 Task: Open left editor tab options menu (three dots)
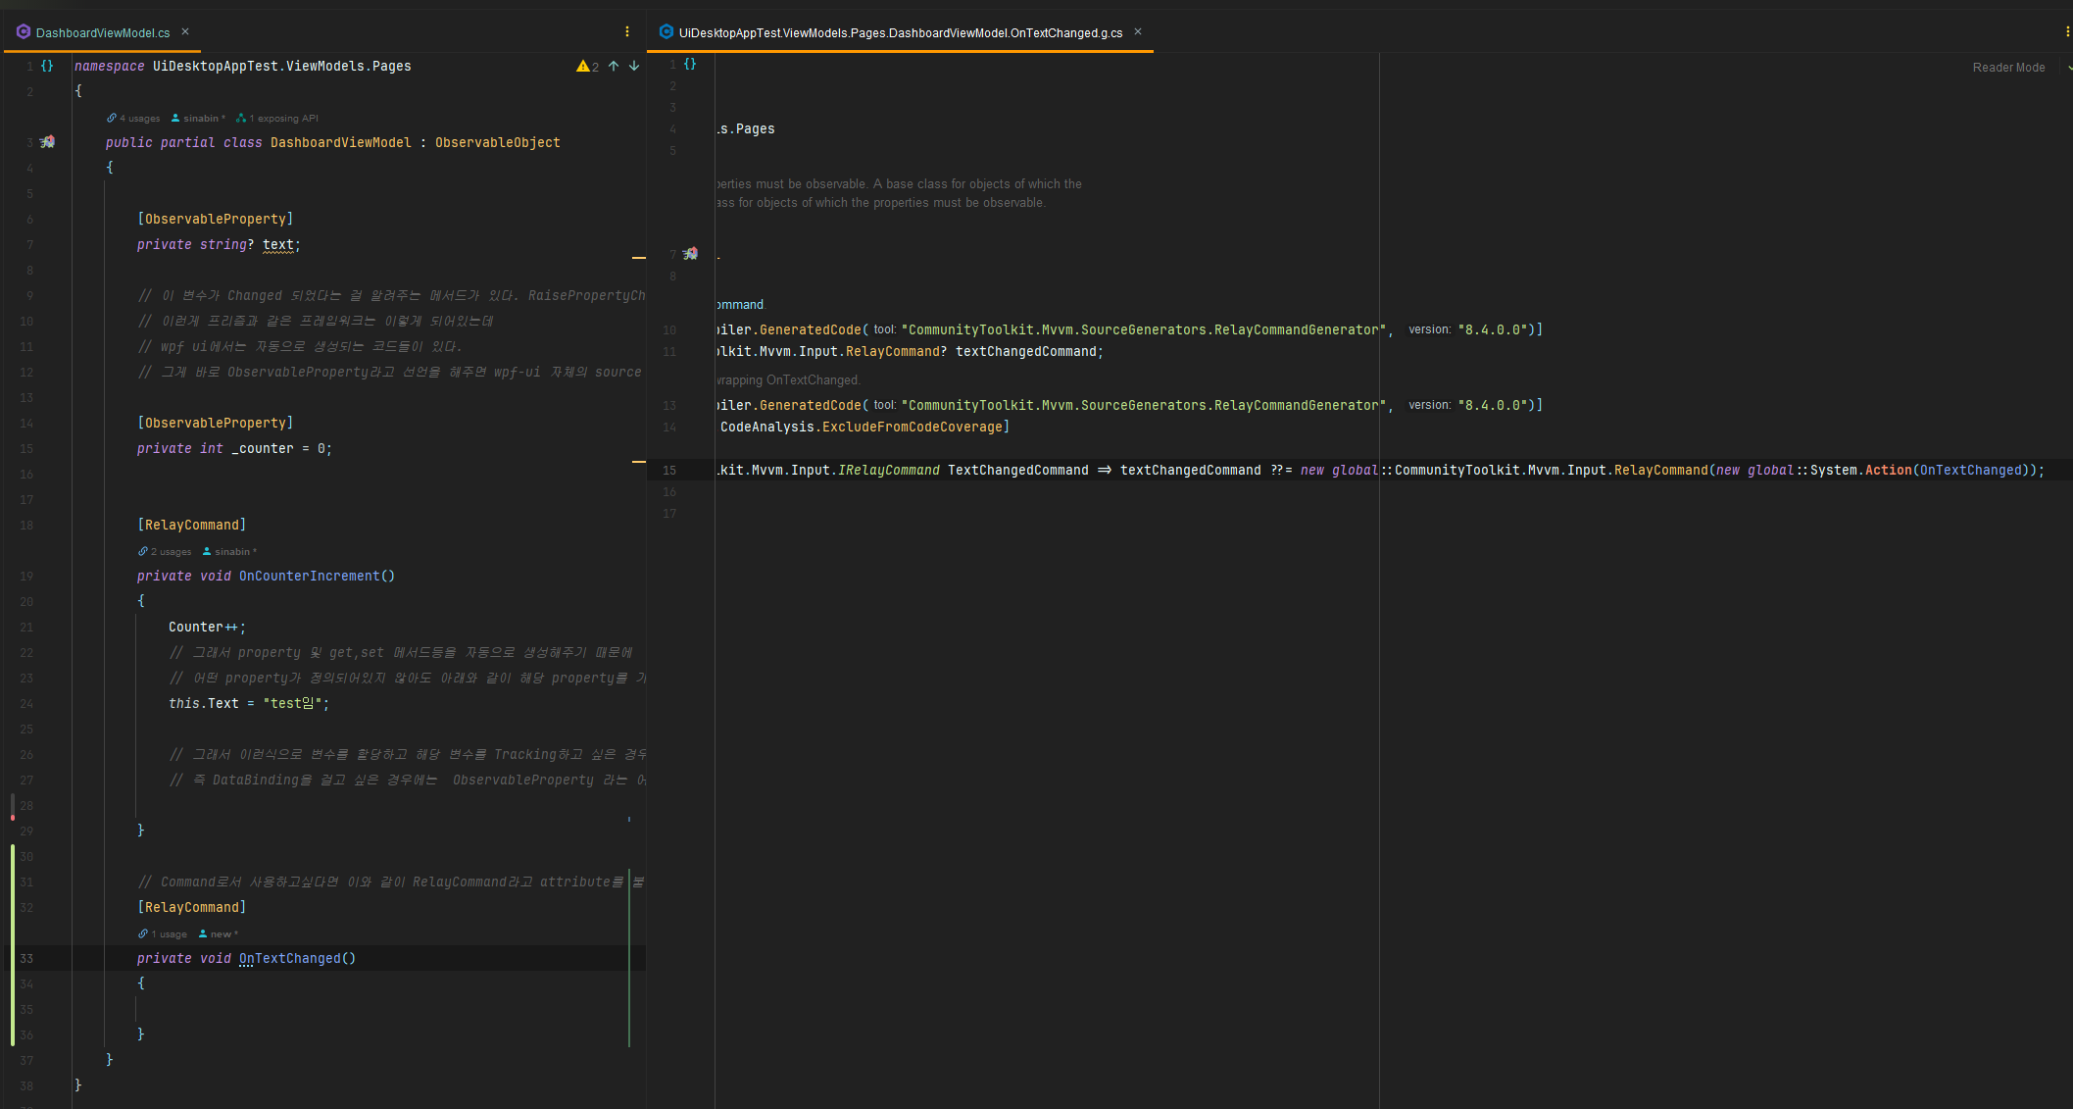pos(627,32)
